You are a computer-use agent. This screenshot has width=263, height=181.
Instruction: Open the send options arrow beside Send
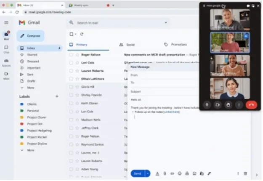click(x=148, y=173)
